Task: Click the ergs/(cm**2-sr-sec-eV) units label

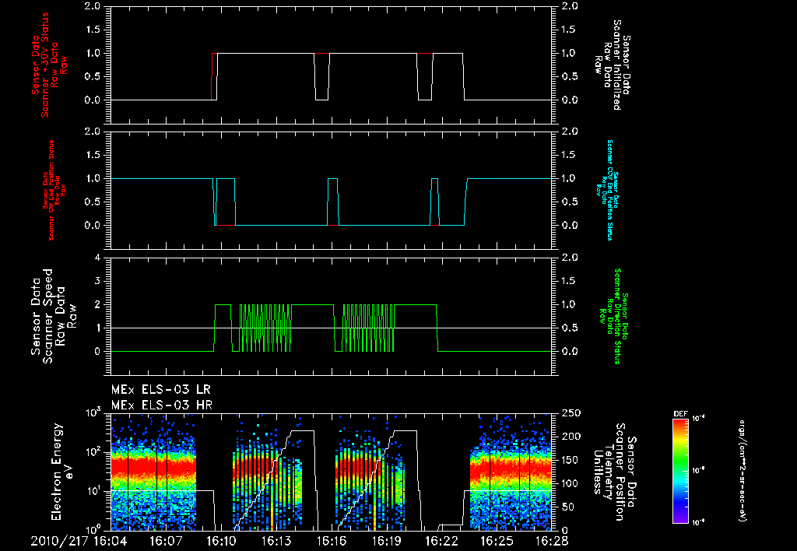Action: pyautogui.click(x=743, y=471)
